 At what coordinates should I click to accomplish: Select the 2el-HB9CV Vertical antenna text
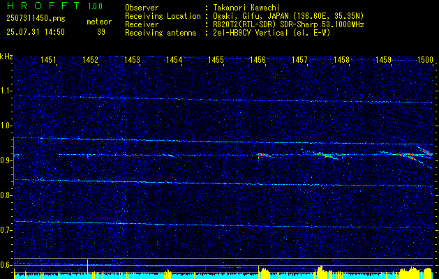pos(271,33)
